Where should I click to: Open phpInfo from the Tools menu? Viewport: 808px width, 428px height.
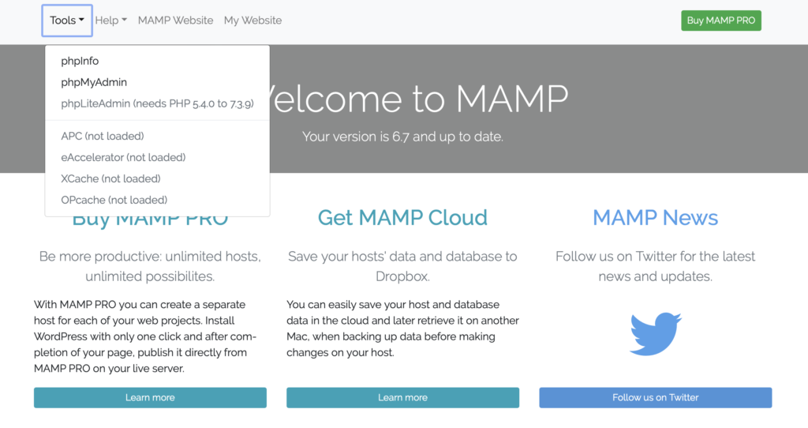(x=80, y=61)
